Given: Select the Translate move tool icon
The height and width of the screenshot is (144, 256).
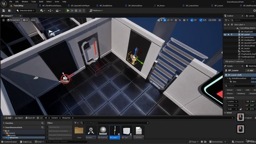Looking at the screenshot, I should (165, 20).
